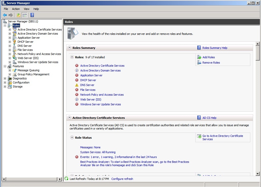261x187 pixels.
Task: Click the Back navigation arrow icon
Action: click(x=5, y=15)
